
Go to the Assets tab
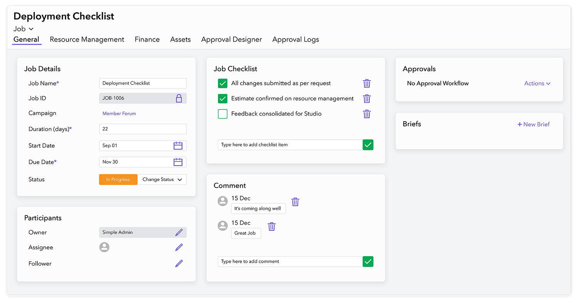click(180, 39)
